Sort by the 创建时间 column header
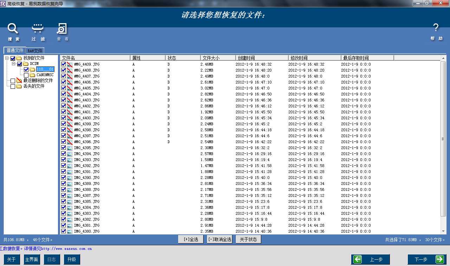450x266 pixels. click(x=262, y=58)
